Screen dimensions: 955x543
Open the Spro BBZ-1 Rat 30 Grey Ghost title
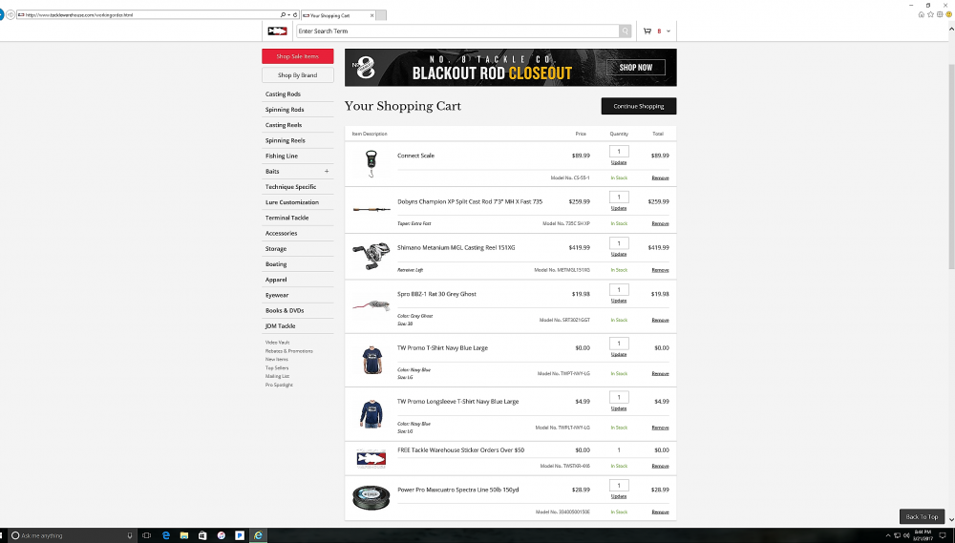[436, 294]
